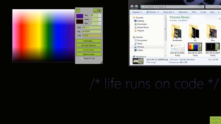221x124 pixels.
Task: Click the Blue value input field
Action: [95, 23]
